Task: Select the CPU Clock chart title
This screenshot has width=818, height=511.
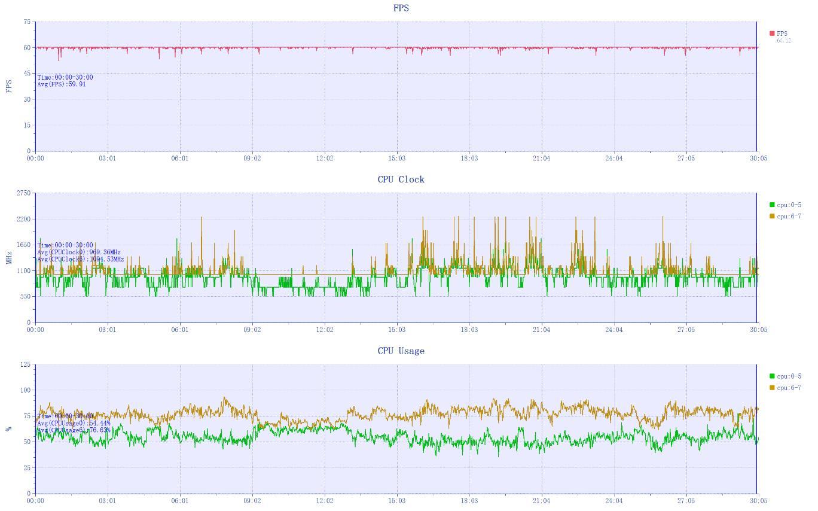Action: 401,180
